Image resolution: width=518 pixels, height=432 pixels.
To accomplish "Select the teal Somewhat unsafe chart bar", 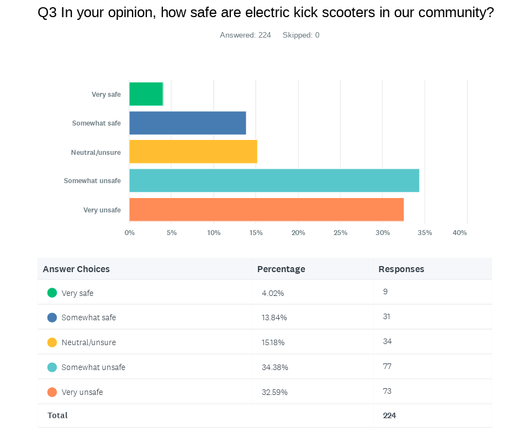I will pyautogui.click(x=274, y=180).
